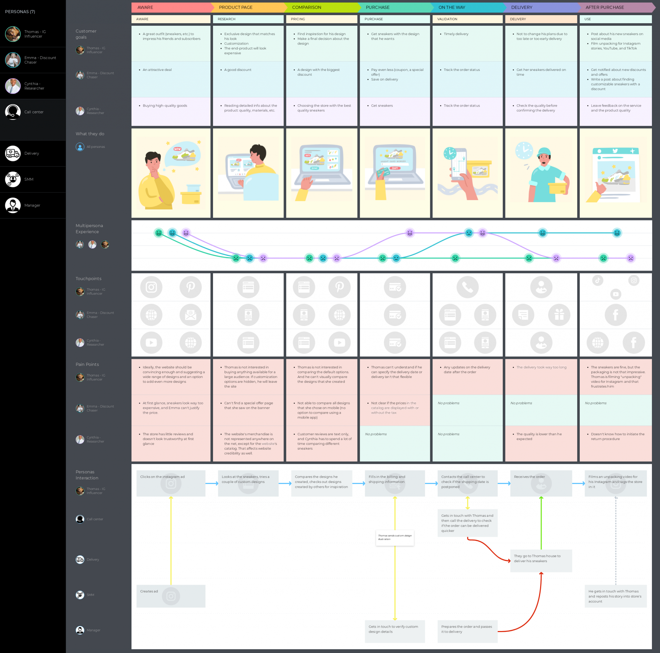Click the Aware stage illustration thumbnail
The image size is (660, 653).
tap(171, 173)
